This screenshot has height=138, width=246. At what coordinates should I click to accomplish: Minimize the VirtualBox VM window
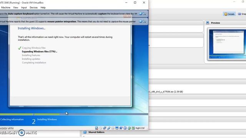[126, 3]
